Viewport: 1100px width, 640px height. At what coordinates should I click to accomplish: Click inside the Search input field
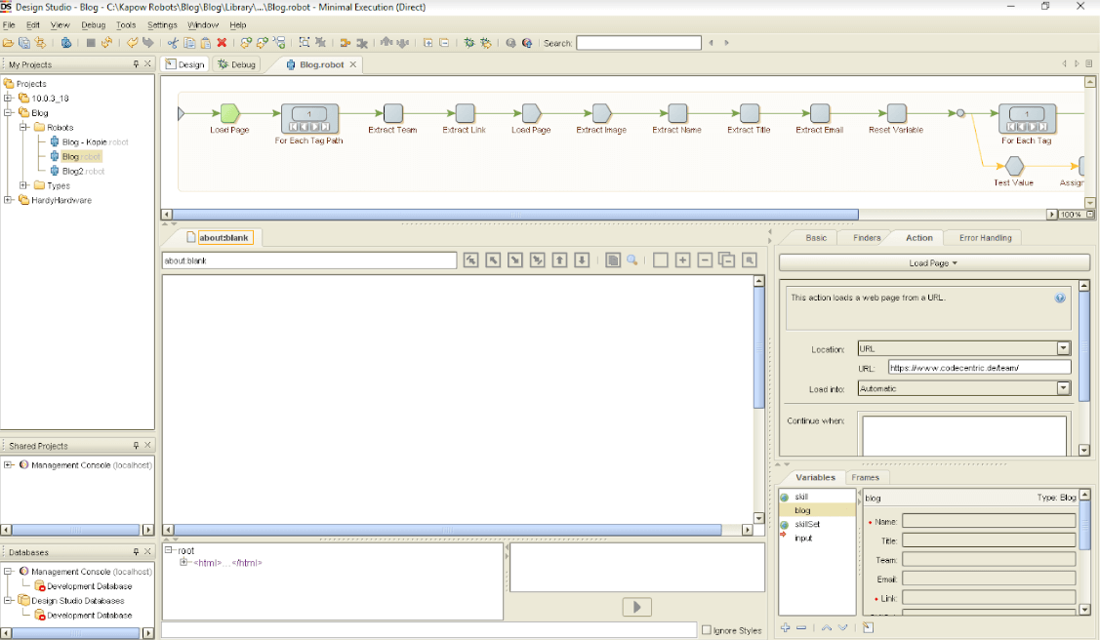point(639,42)
